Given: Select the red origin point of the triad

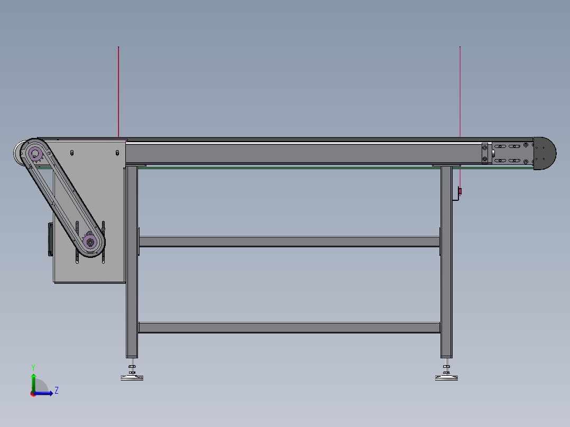Looking at the screenshot, I should (33, 394).
